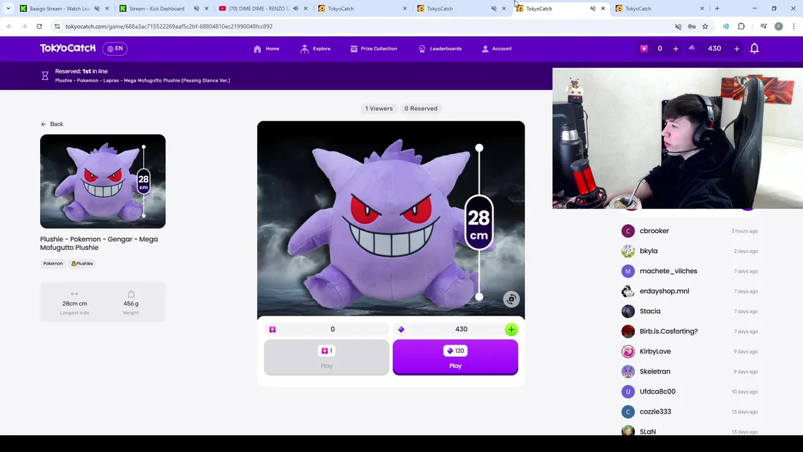This screenshot has width=803, height=452.
Task: Click the purple gem icon in header
Action: (692, 48)
